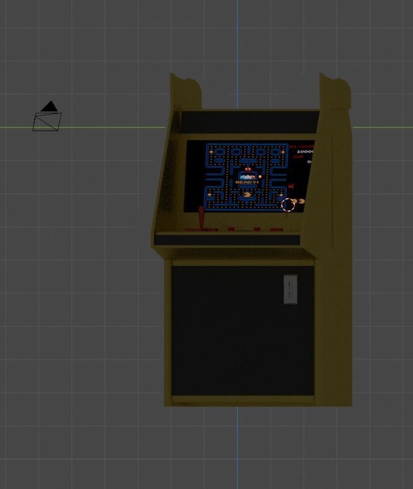
Task: Click the coin slot on the cabinet door
Action: (290, 289)
